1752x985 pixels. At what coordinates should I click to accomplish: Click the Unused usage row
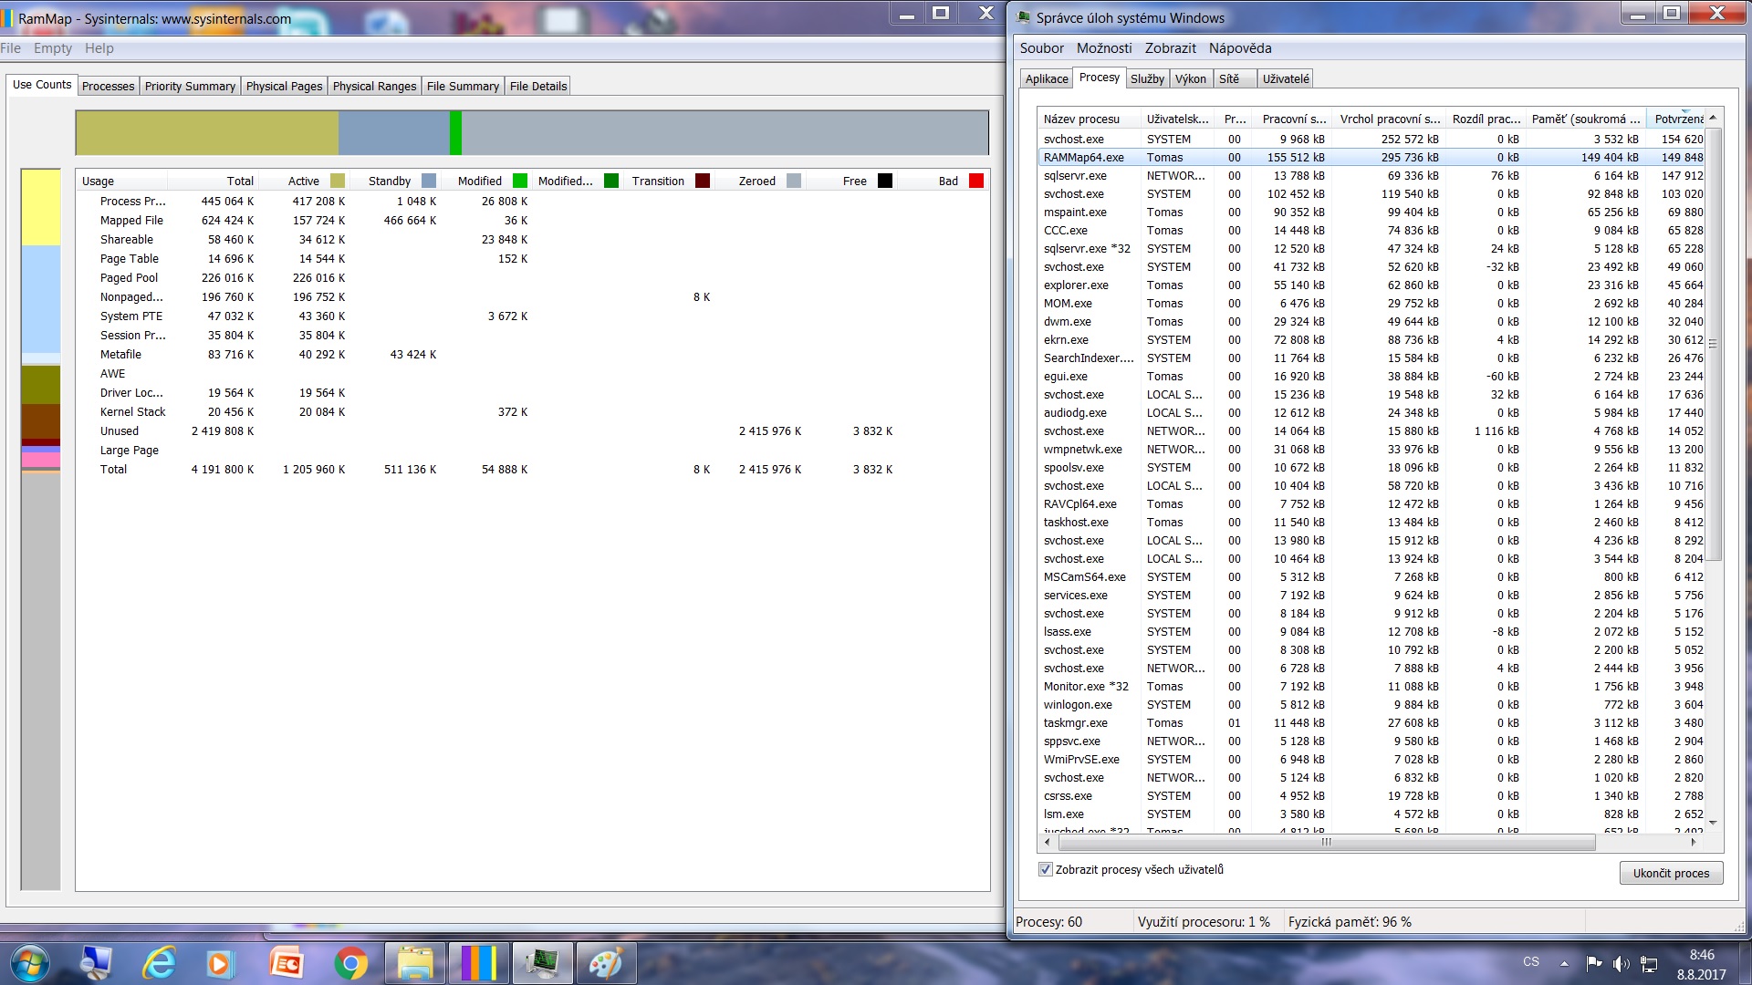(533, 430)
